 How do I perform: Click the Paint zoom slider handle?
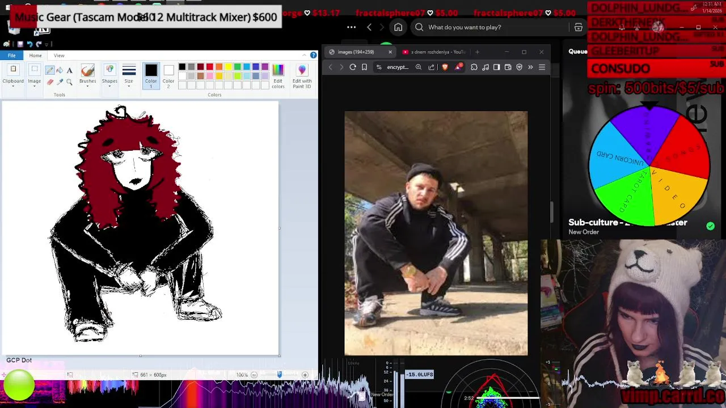(x=279, y=375)
